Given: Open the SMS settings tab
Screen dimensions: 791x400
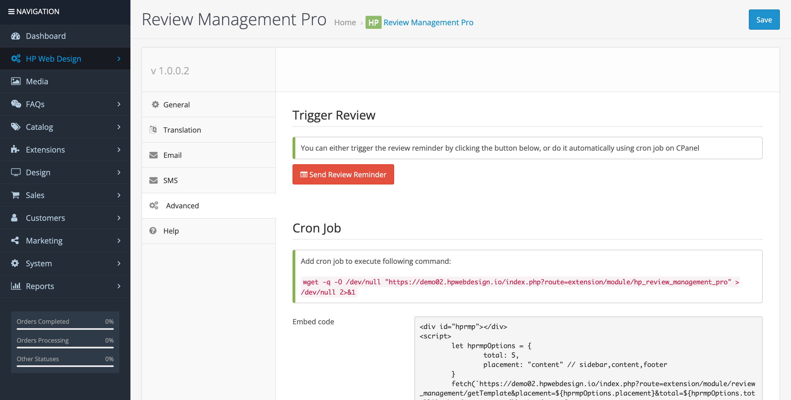Looking at the screenshot, I should (170, 180).
